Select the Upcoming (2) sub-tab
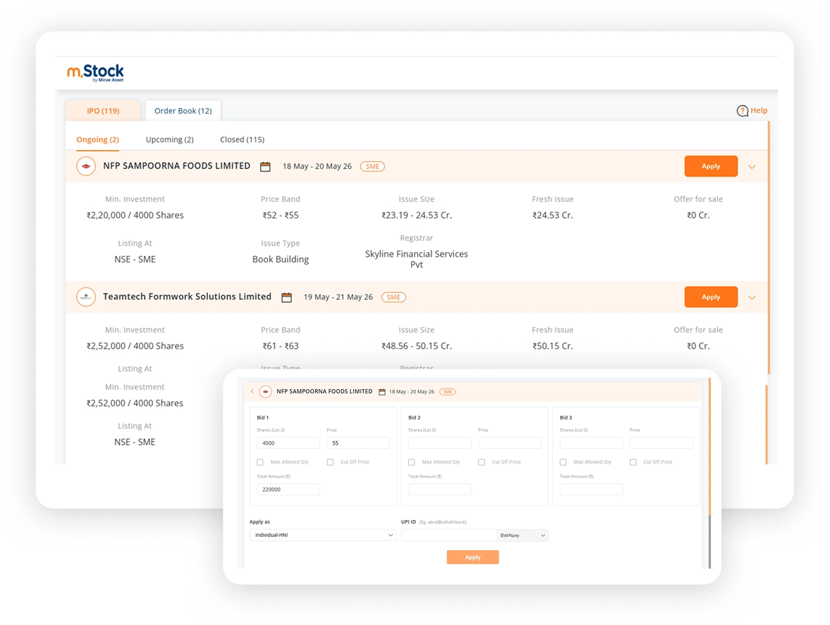Viewport: 830px width, 625px height. coord(170,140)
